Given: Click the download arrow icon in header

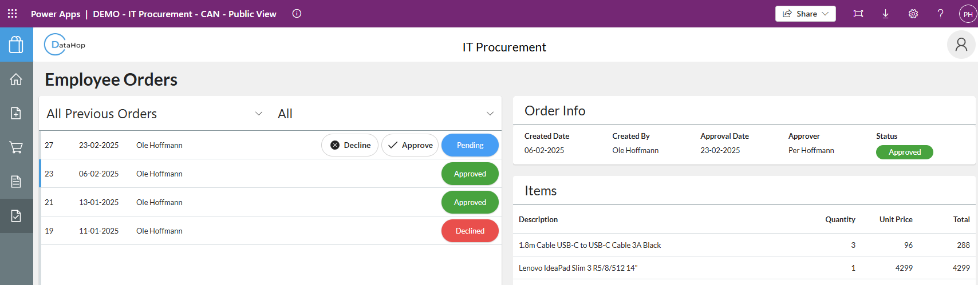Looking at the screenshot, I should 885,14.
